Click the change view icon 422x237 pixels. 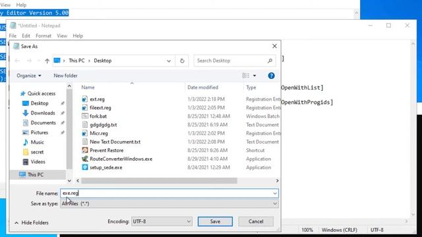(x=246, y=76)
